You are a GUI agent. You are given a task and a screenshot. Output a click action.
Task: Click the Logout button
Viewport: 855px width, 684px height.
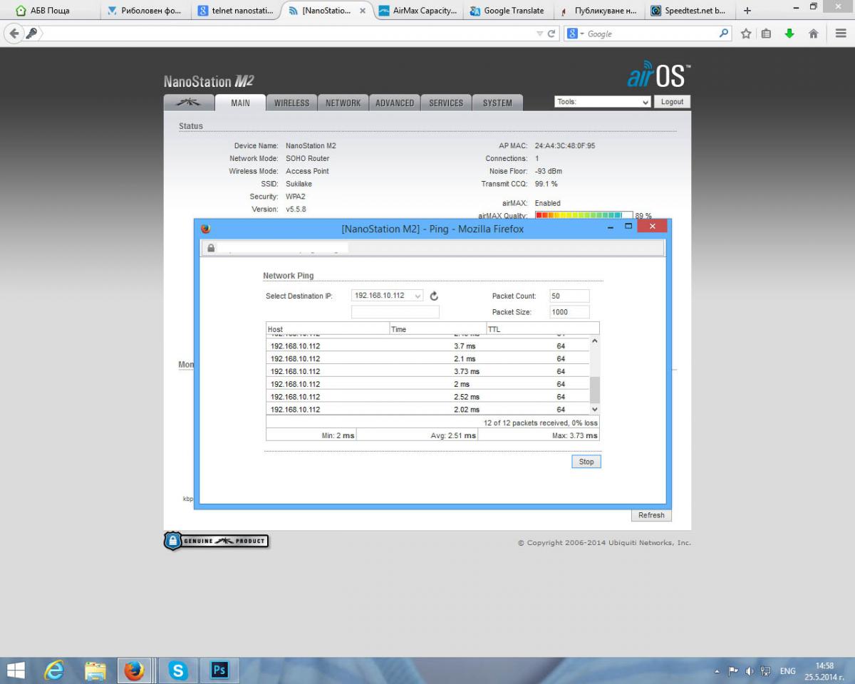(x=672, y=102)
